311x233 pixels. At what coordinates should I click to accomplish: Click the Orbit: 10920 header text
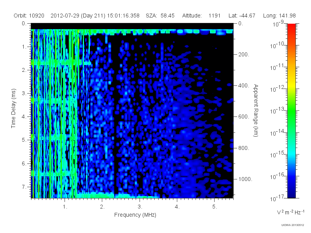(29, 16)
